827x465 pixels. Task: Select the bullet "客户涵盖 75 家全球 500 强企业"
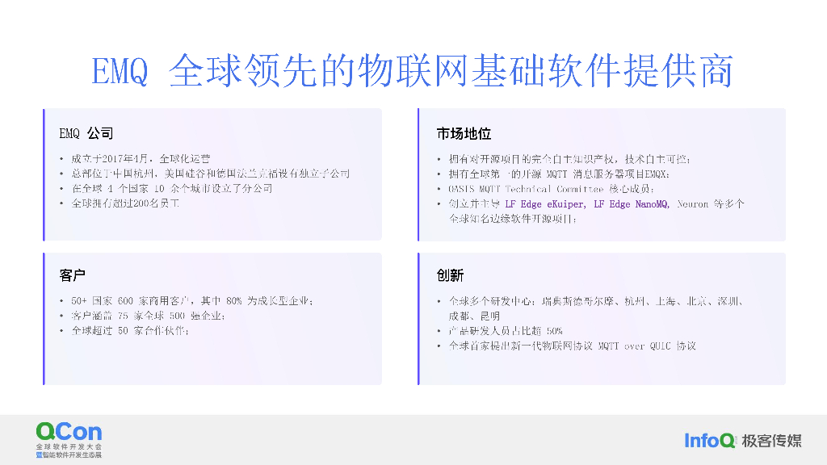pyautogui.click(x=149, y=316)
